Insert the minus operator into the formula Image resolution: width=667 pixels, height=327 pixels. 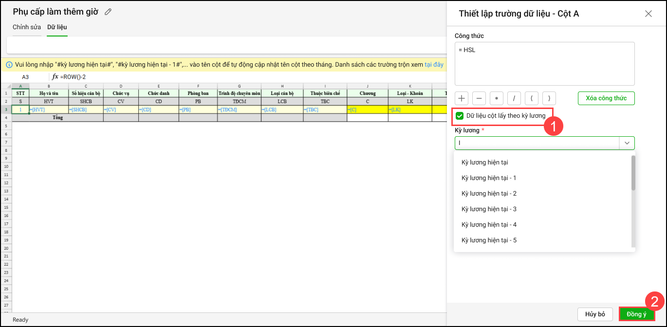click(x=479, y=98)
